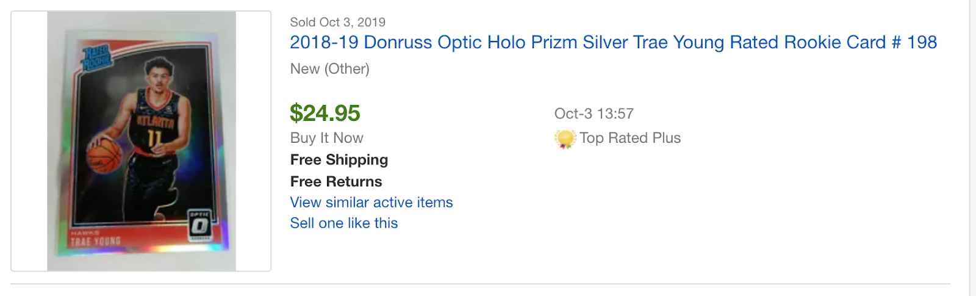Image resolution: width=976 pixels, height=296 pixels.
Task: Click the page's vertical scrollbar
Action: pos(972,148)
